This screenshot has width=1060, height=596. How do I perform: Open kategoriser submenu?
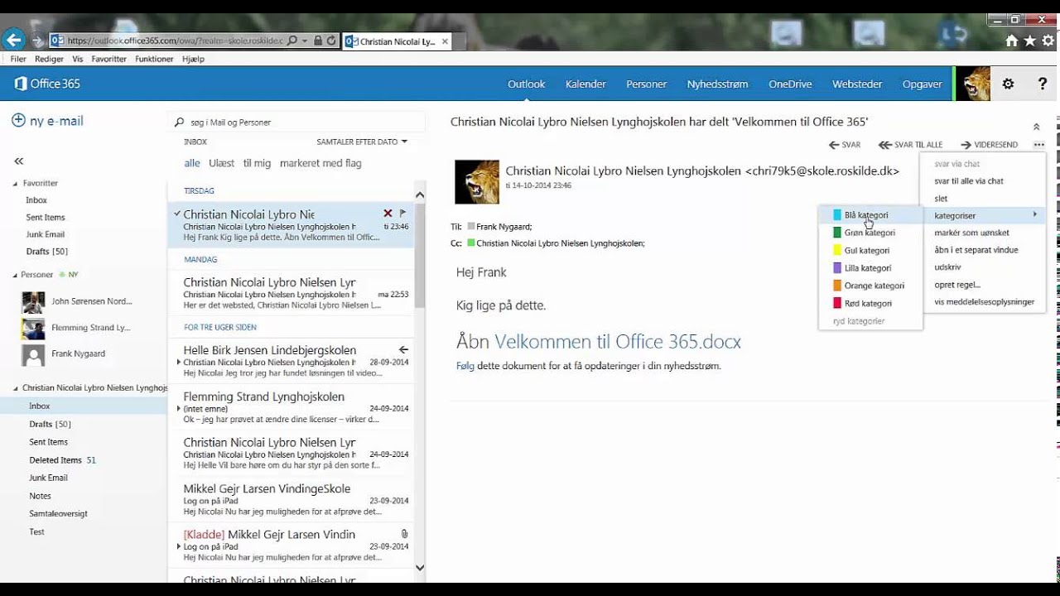tap(983, 215)
